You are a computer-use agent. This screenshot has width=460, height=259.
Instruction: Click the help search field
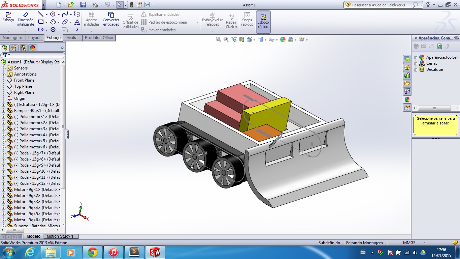pyautogui.click(x=382, y=5)
